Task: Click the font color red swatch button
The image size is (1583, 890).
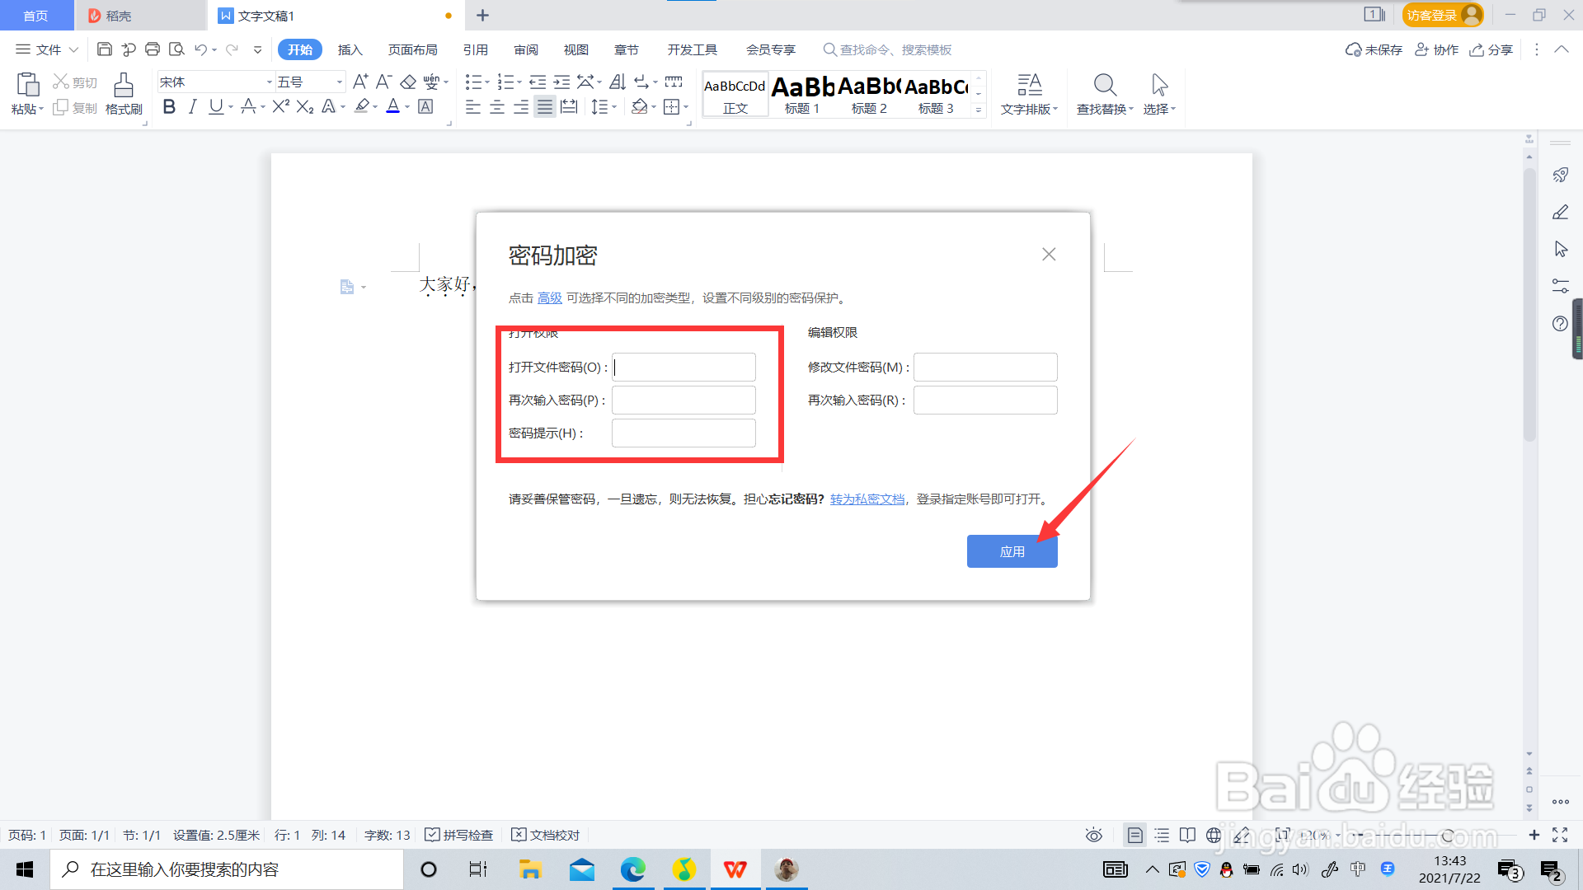Action: [x=393, y=107]
